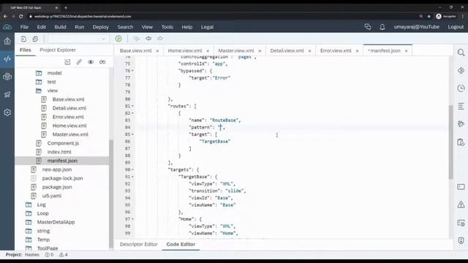
Task: Close the manifest.json tab
Action: (406, 51)
